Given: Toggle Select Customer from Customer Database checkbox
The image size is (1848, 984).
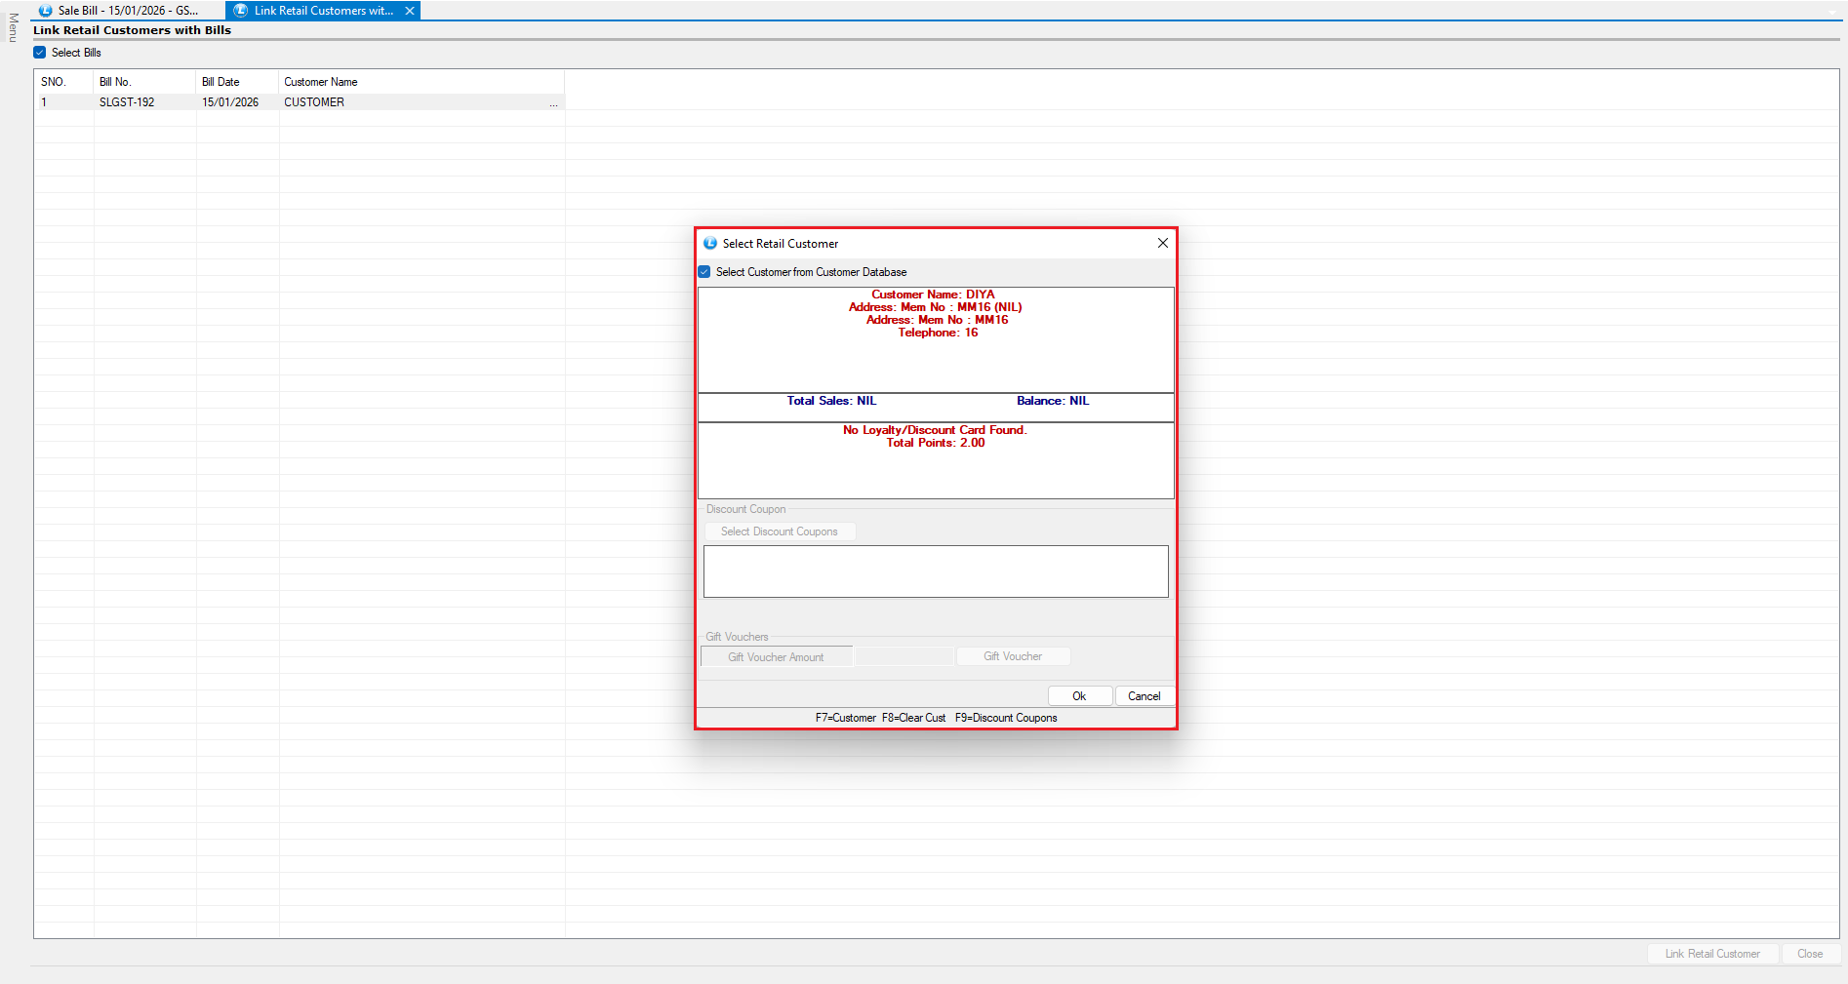Looking at the screenshot, I should [x=704, y=272].
